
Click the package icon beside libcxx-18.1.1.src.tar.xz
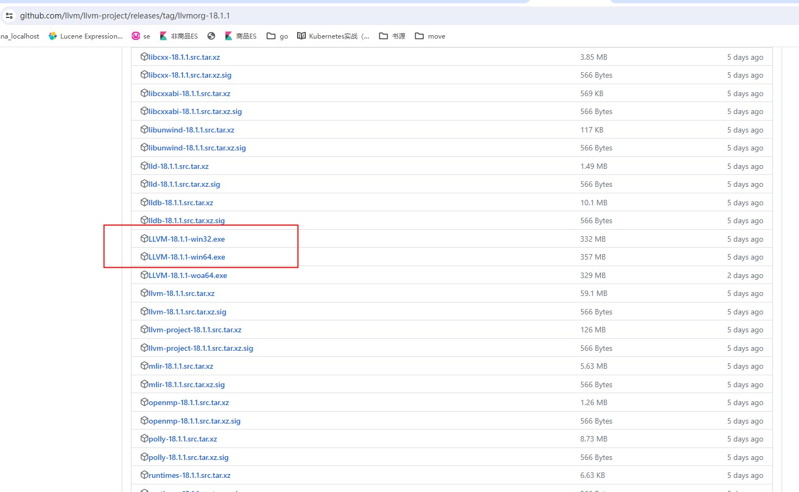pyautogui.click(x=144, y=56)
